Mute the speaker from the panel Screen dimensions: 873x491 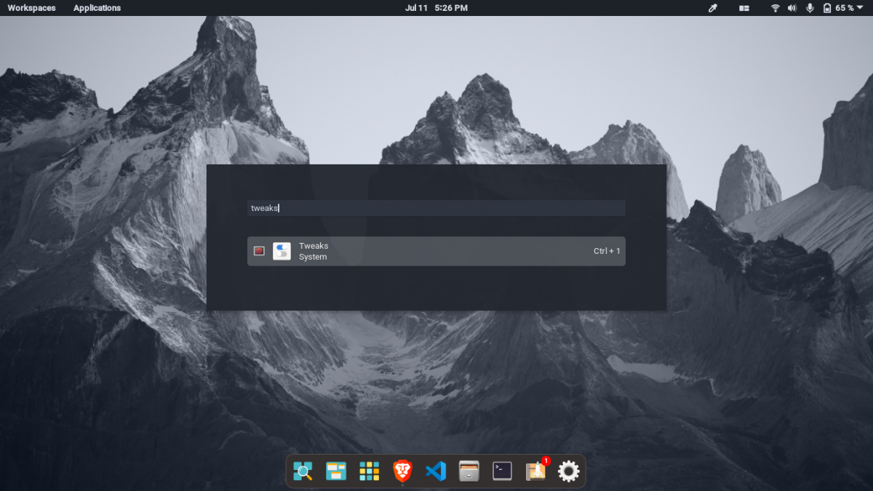click(x=792, y=7)
